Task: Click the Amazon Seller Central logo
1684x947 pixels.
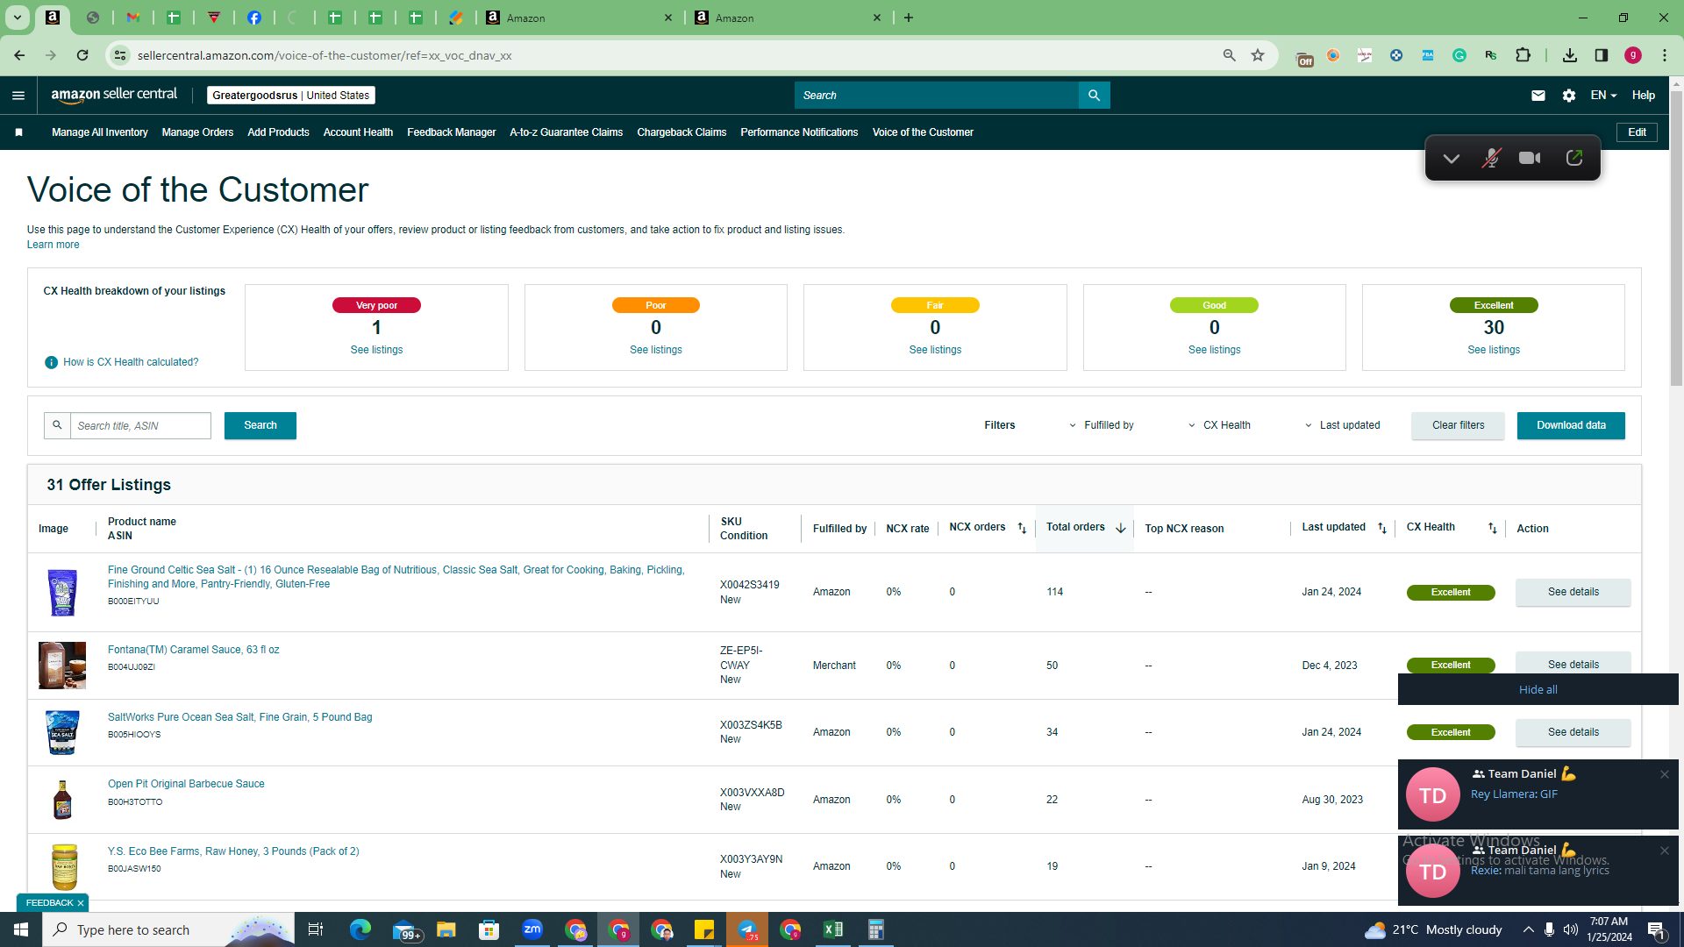Action: point(114,95)
